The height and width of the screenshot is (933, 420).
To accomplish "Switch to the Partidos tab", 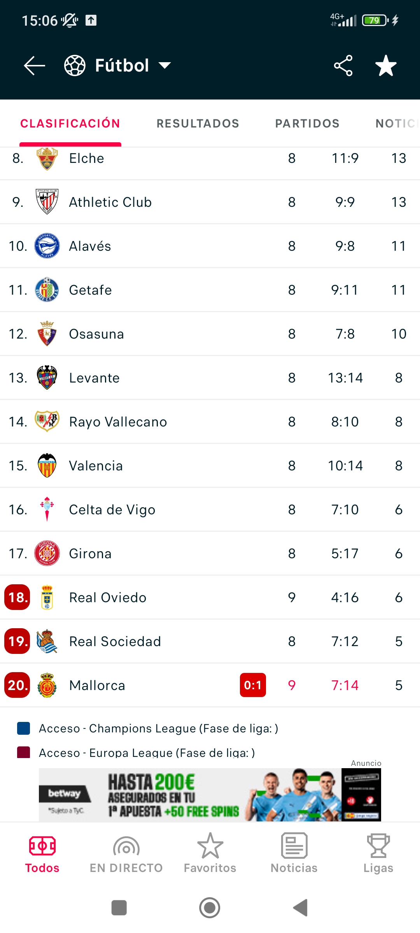I will (307, 124).
